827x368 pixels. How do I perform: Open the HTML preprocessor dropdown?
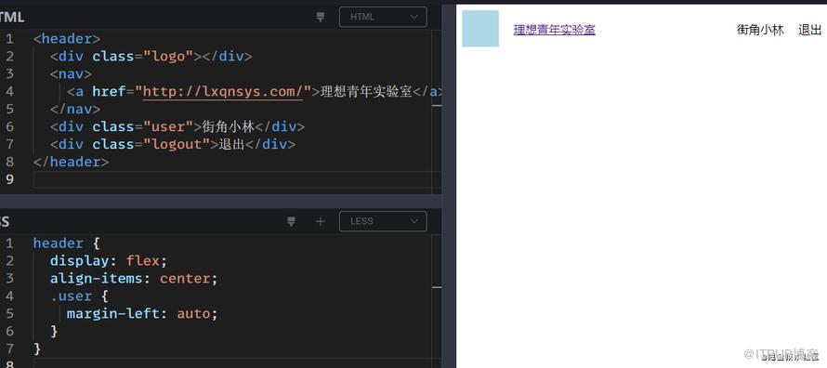point(383,17)
